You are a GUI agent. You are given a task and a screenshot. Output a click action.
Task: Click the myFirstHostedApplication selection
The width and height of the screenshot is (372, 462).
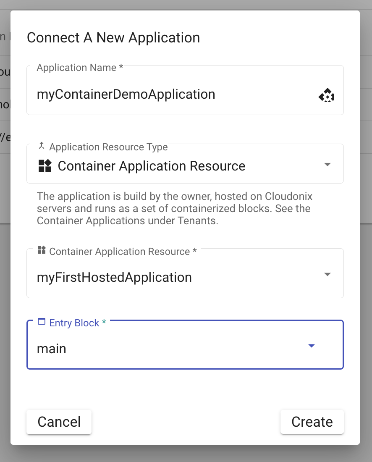[x=114, y=278]
